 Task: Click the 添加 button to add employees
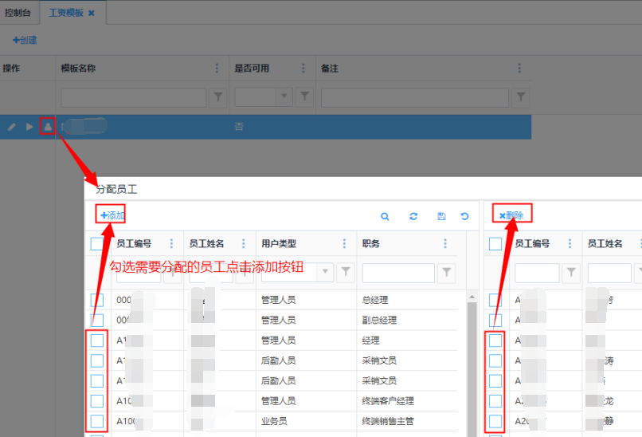[112, 215]
